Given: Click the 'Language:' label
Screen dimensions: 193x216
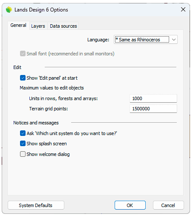Looking at the screenshot, I should (98, 40).
